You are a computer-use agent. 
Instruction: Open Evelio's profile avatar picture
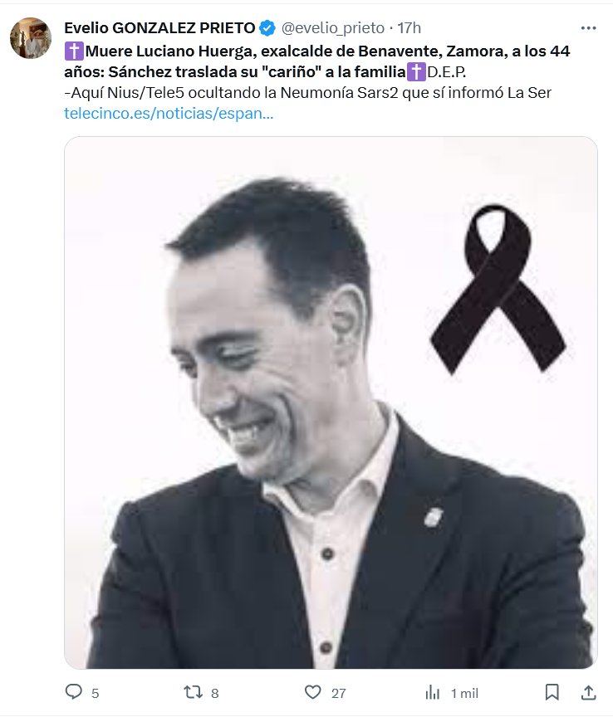tap(31, 38)
